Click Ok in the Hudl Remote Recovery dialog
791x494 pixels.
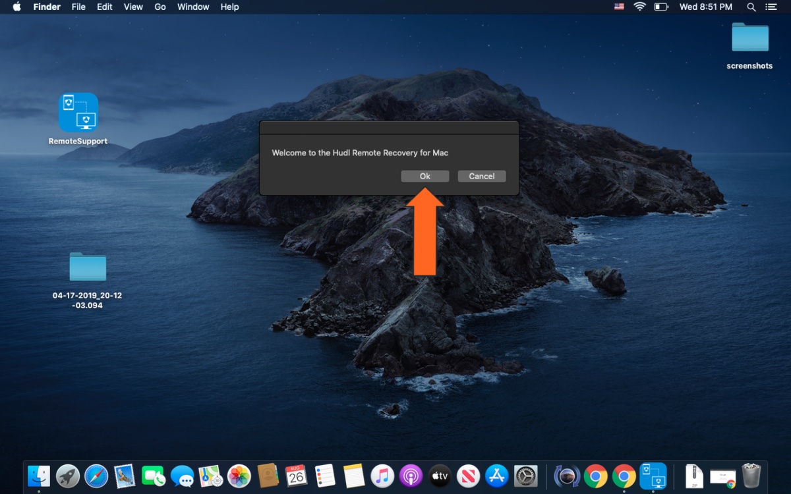425,176
